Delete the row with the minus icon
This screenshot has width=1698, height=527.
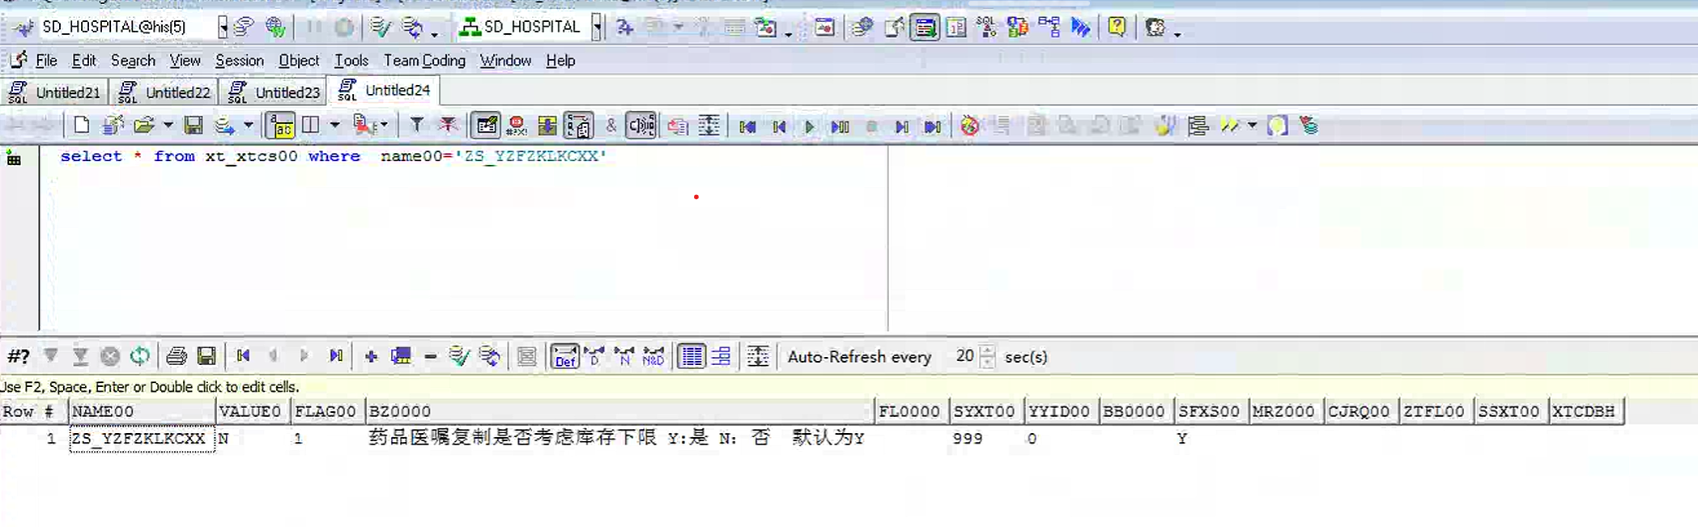tap(431, 356)
